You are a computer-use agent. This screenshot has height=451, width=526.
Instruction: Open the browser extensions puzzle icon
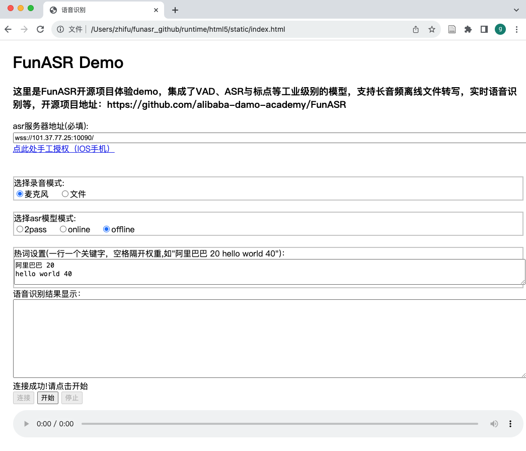point(468,29)
